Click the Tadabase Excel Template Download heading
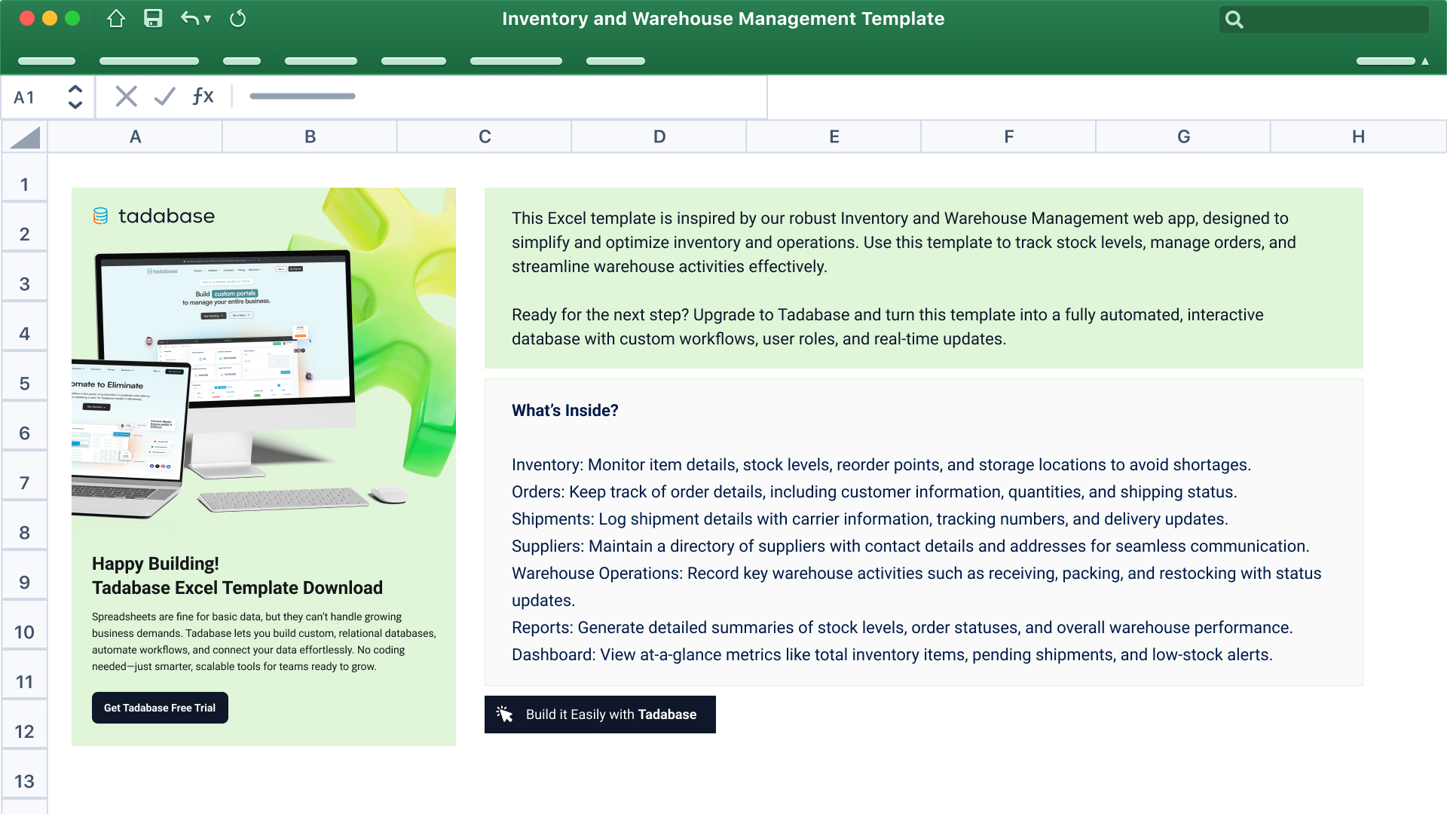The width and height of the screenshot is (1447, 814). coord(237,588)
